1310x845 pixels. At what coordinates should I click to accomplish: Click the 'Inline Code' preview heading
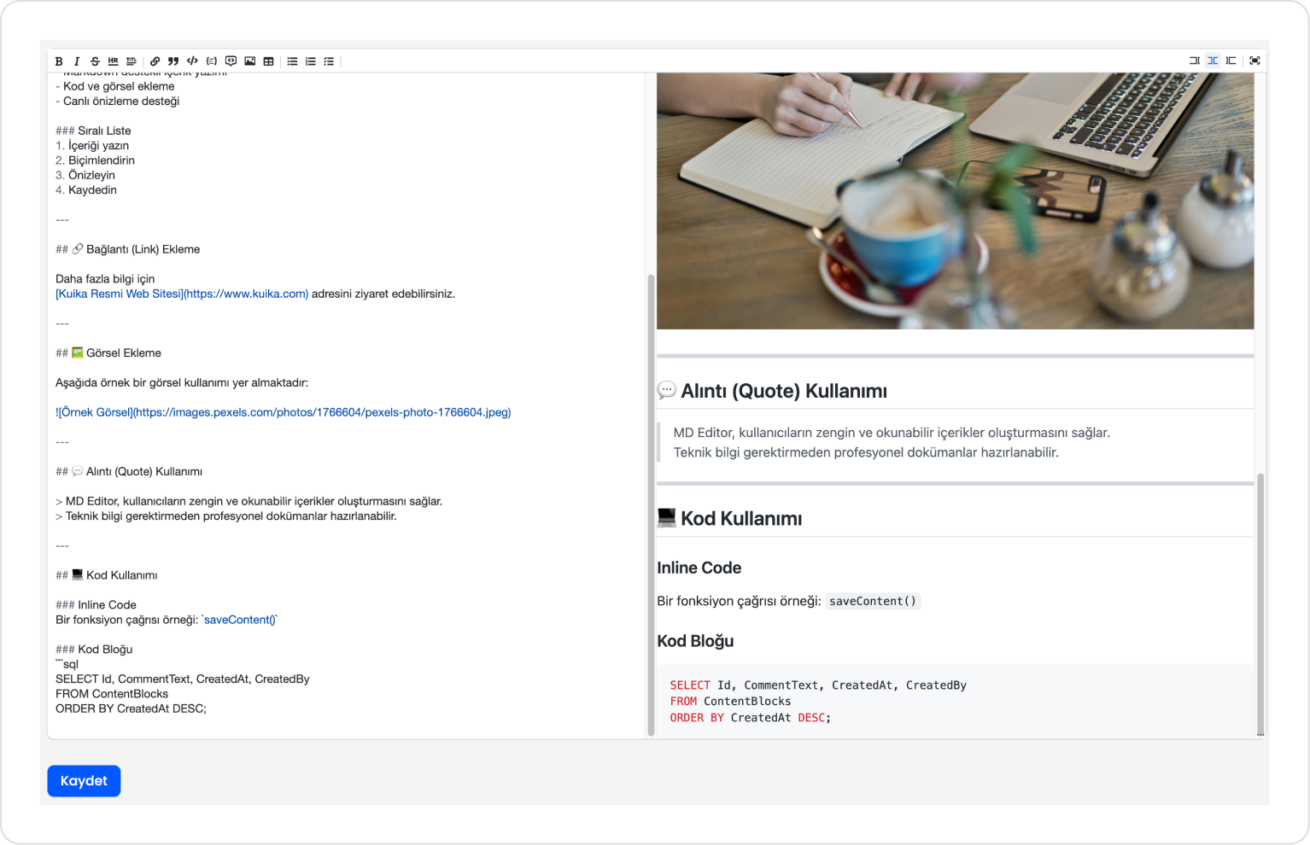click(699, 568)
